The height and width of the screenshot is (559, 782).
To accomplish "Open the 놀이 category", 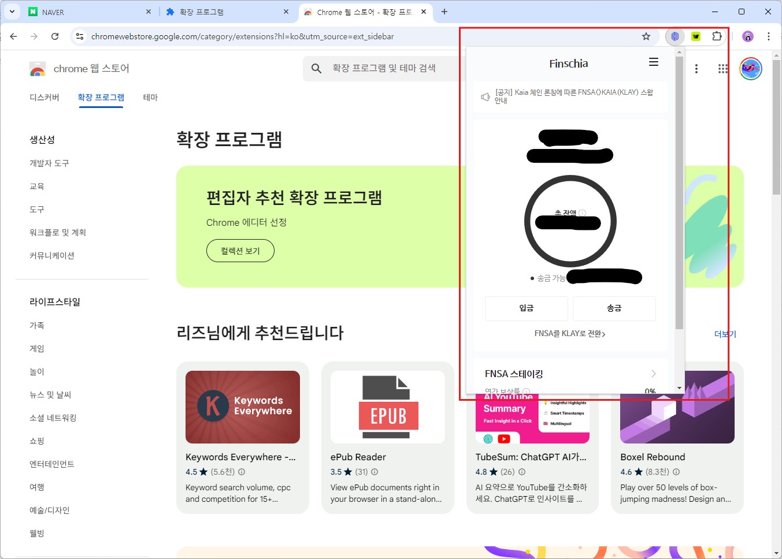I will point(37,372).
